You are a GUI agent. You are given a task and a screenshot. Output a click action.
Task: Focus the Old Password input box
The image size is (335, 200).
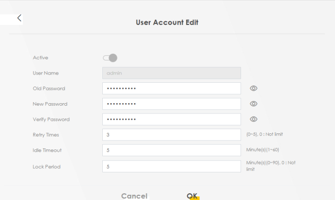[x=172, y=89]
